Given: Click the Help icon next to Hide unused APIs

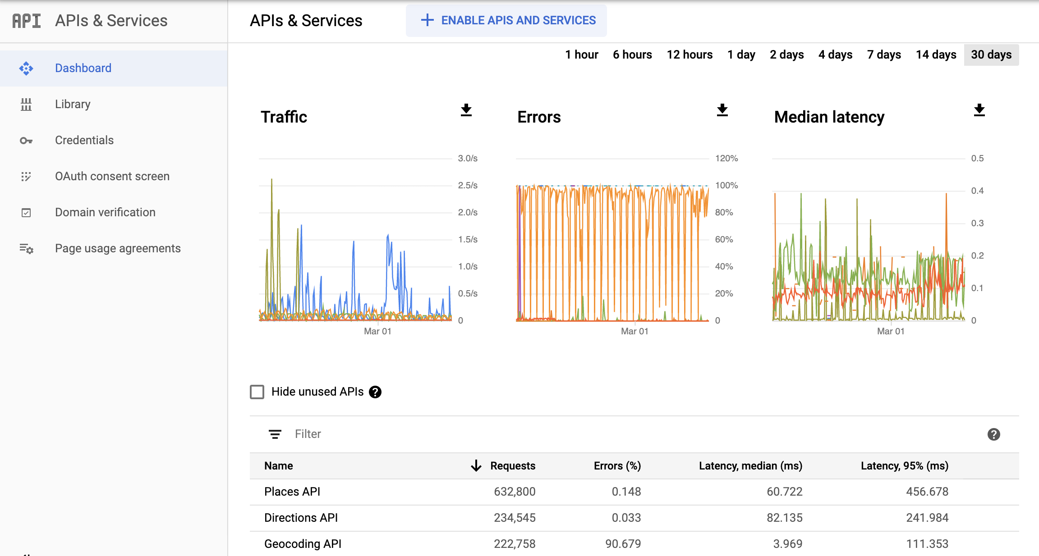Looking at the screenshot, I should pos(376,392).
